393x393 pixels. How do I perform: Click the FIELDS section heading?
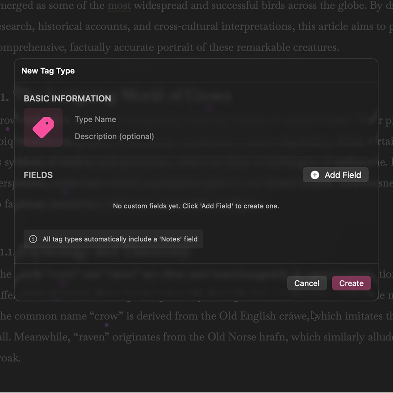(x=38, y=175)
